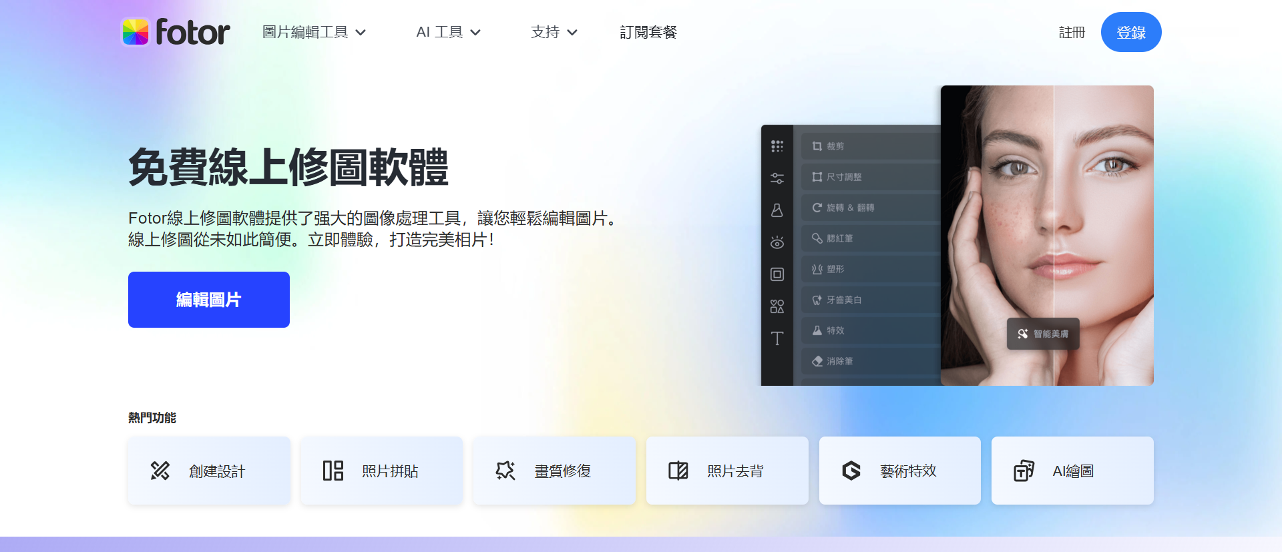Click the background remover icon on 照片去背
The height and width of the screenshot is (552, 1282).
[678, 471]
